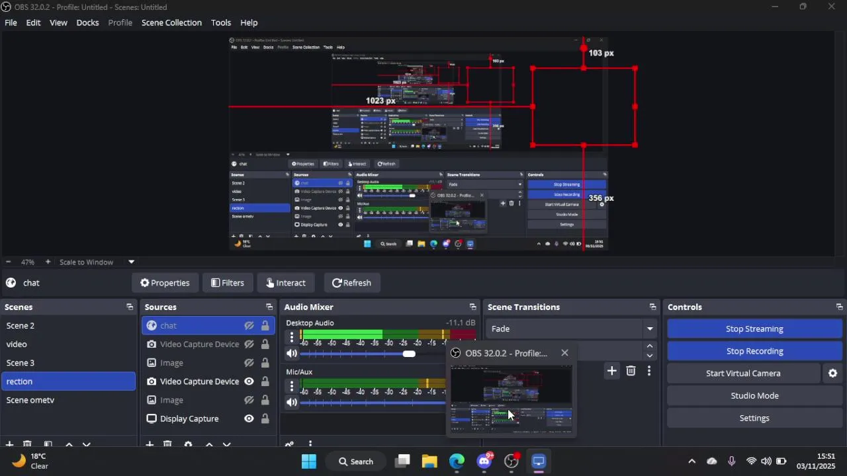847x476 pixels.
Task: Toggle lock on Display Capture source
Action: tap(265, 418)
